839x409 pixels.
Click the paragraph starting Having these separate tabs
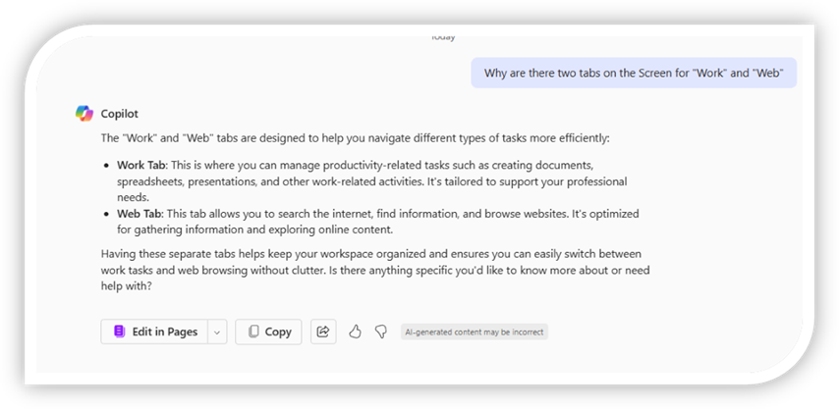tap(375, 270)
